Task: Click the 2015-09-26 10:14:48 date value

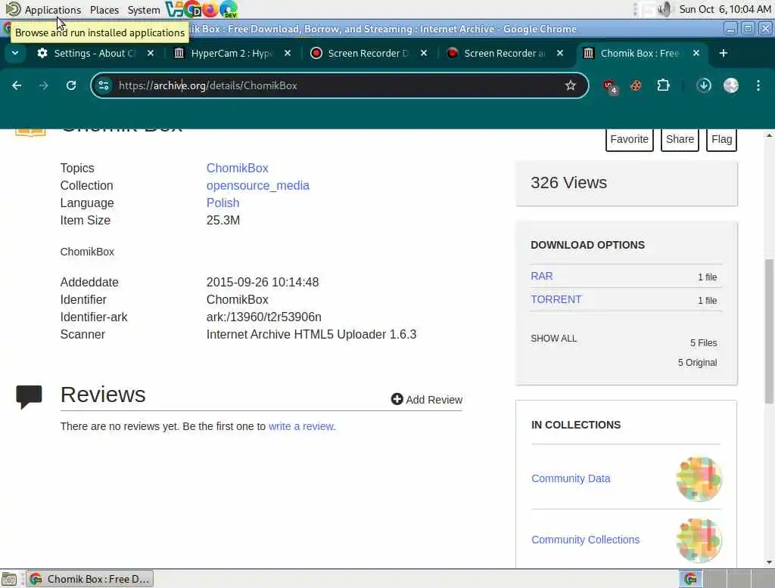Action: click(263, 282)
